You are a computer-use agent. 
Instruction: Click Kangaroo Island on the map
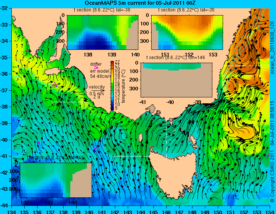[x=53, y=72]
